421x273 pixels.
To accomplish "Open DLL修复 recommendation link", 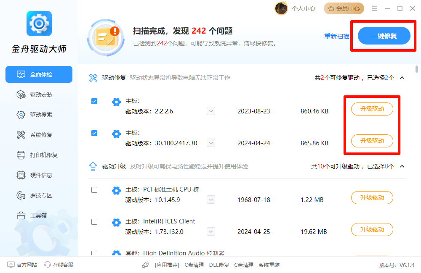I will point(219,265).
